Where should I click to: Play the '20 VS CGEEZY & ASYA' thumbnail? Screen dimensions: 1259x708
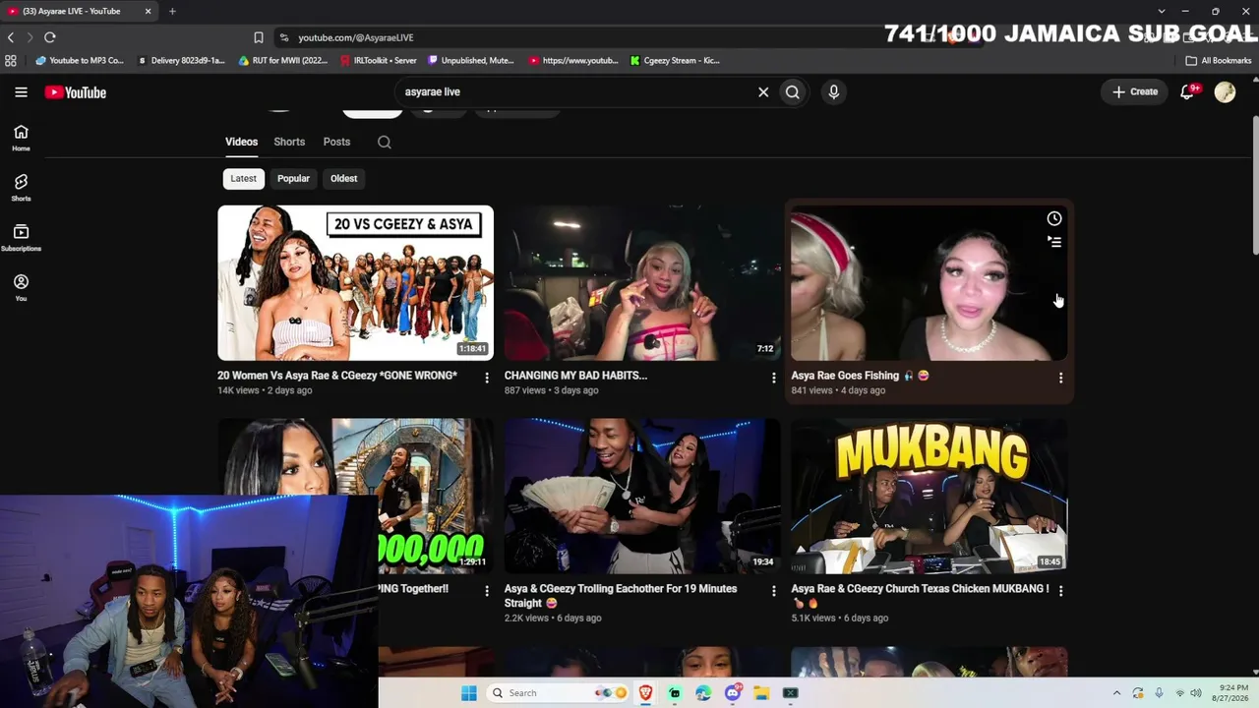click(355, 283)
